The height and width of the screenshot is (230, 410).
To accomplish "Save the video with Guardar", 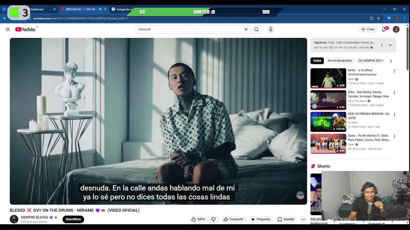I will point(286,219).
